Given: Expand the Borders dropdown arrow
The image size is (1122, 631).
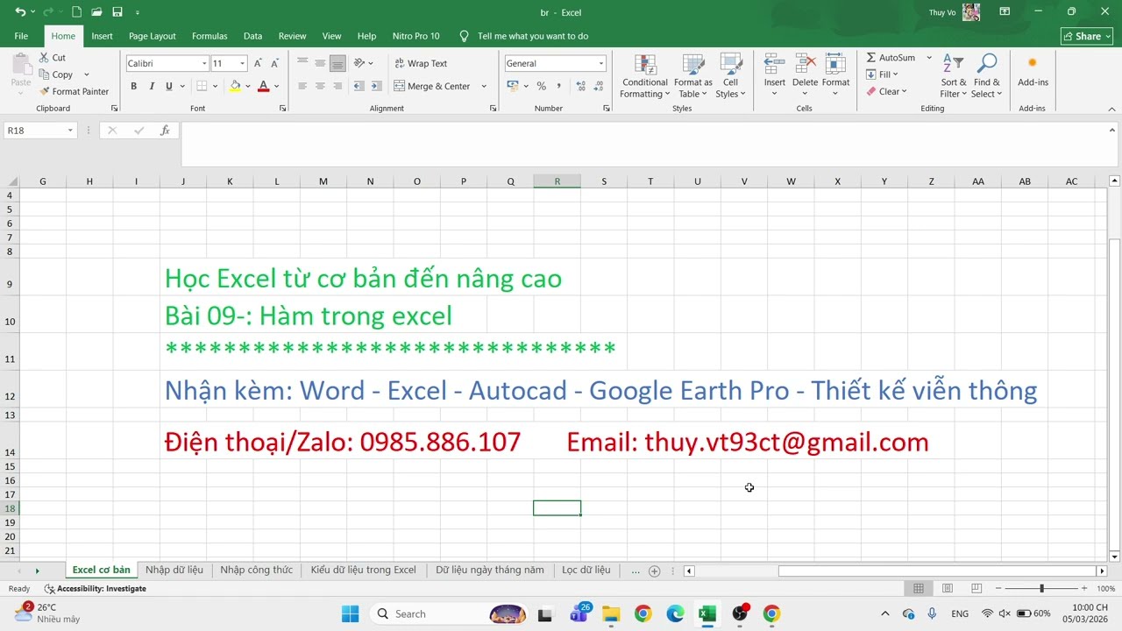Looking at the screenshot, I should tap(215, 86).
